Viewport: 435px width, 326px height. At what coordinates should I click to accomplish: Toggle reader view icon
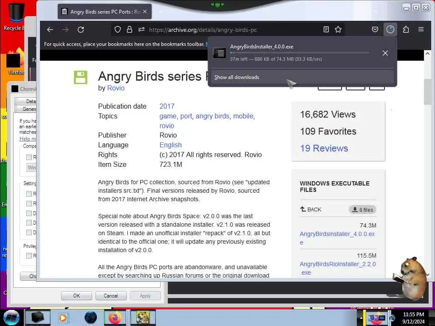click(x=326, y=29)
